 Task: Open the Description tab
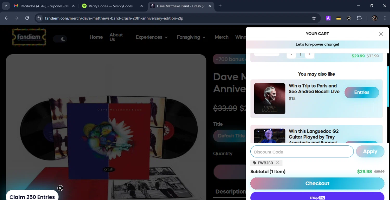coord(230,192)
